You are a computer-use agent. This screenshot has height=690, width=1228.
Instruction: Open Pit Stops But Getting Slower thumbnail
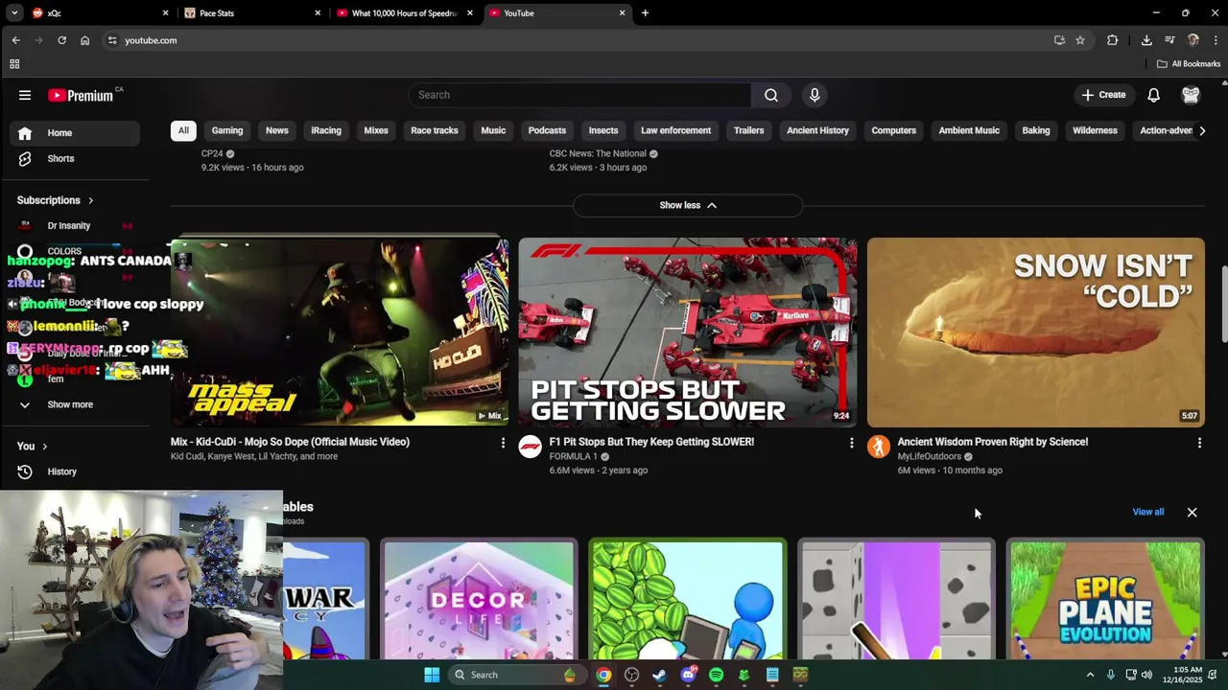(x=688, y=333)
